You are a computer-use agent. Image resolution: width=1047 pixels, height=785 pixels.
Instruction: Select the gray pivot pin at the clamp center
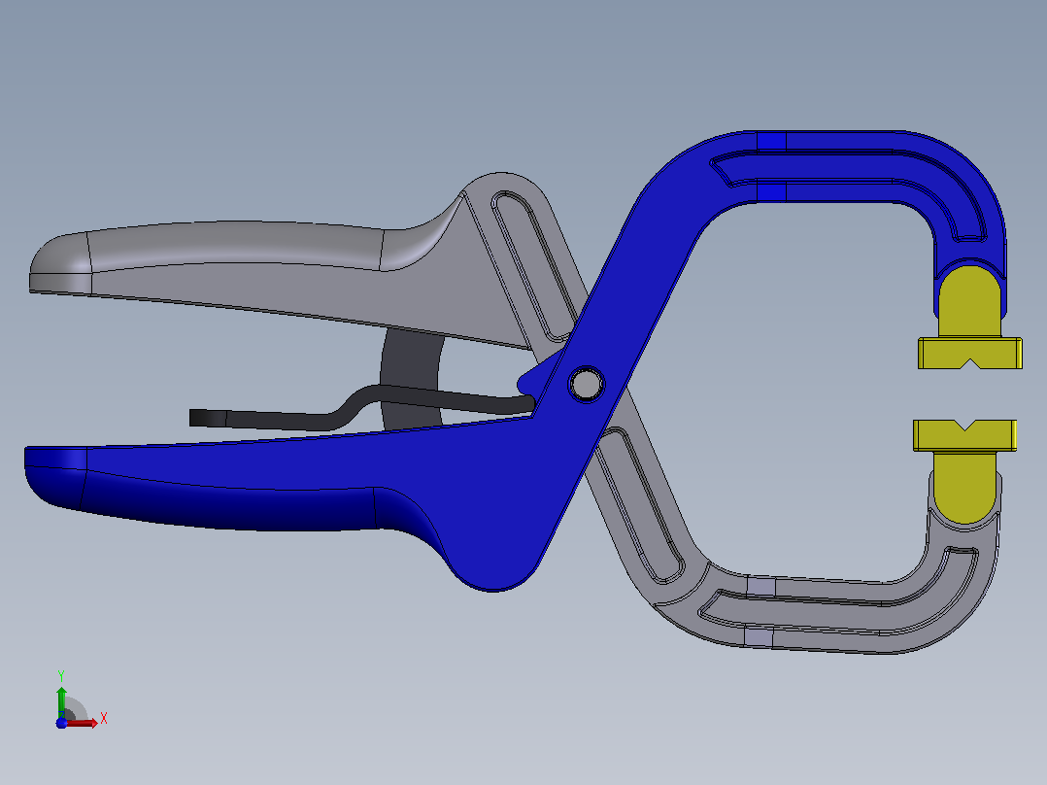click(x=587, y=385)
